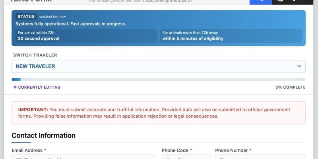Click the translate icon on black button
The image size is (318, 159).
click(x=280, y=1)
